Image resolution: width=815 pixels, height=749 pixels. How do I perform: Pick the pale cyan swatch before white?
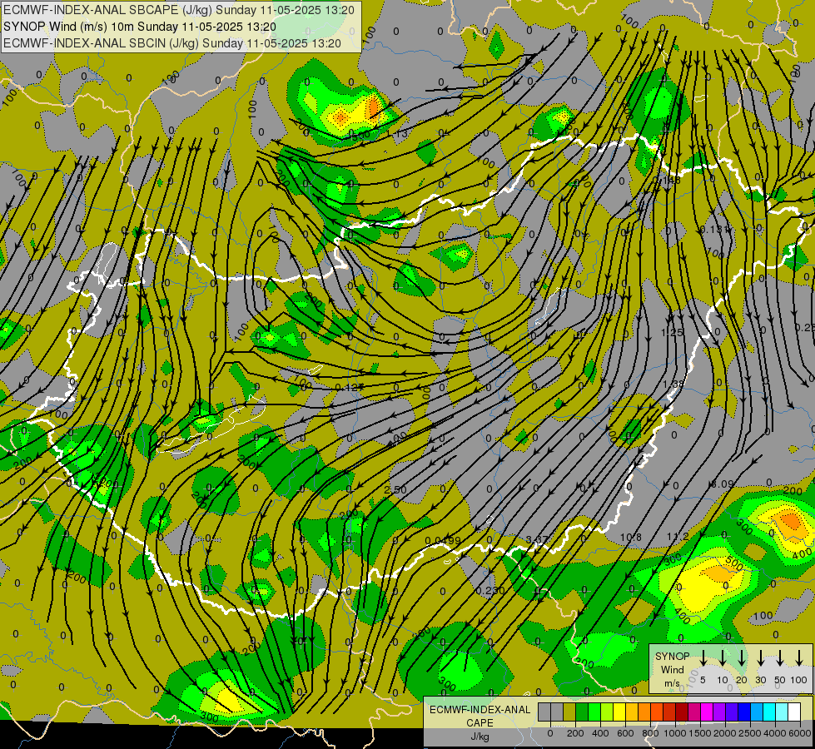pos(781,712)
